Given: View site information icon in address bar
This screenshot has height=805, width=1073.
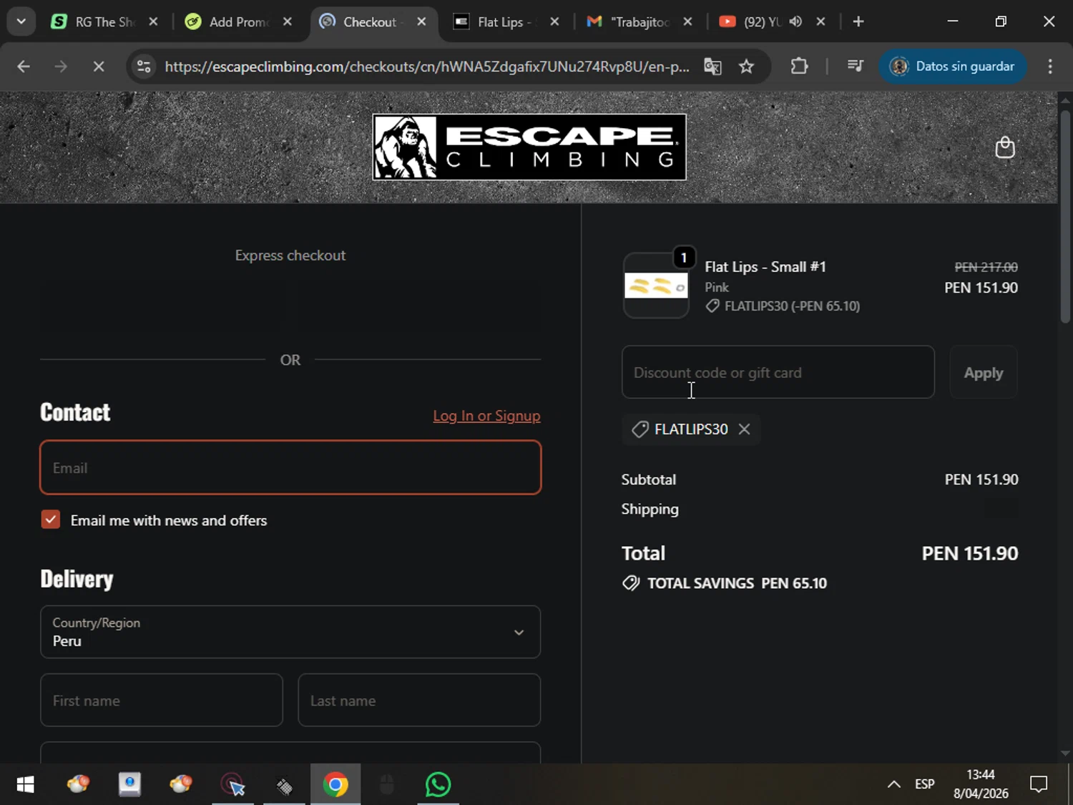Looking at the screenshot, I should (x=144, y=67).
